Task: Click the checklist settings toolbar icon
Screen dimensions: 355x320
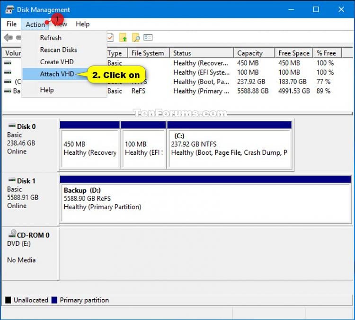Action: pyautogui.click(x=148, y=37)
